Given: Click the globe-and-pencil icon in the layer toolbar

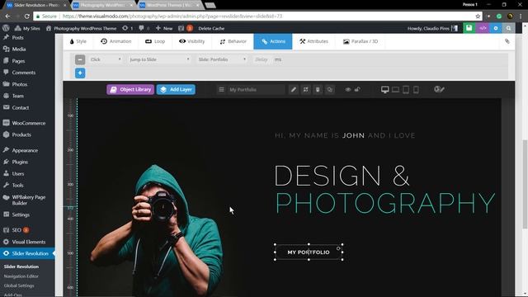Looking at the screenshot, I should pyautogui.click(x=439, y=89).
